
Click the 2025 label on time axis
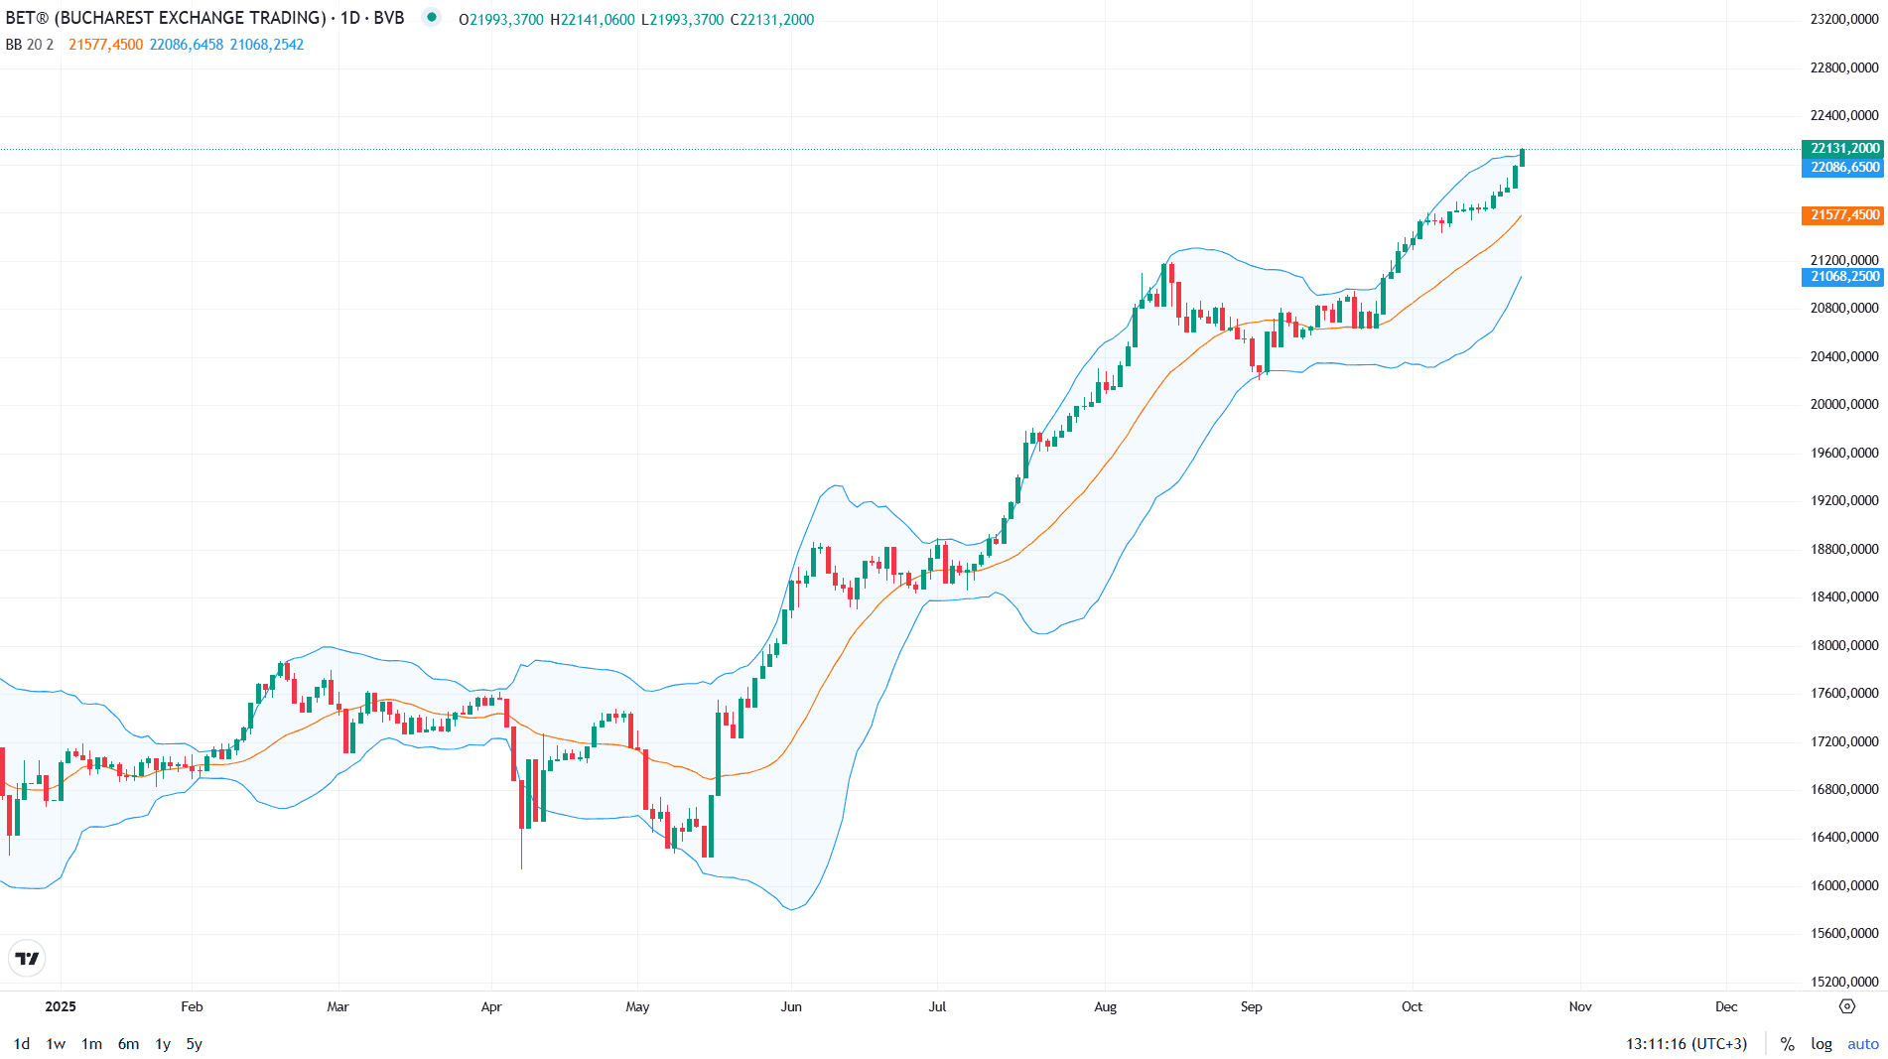[x=61, y=1006]
